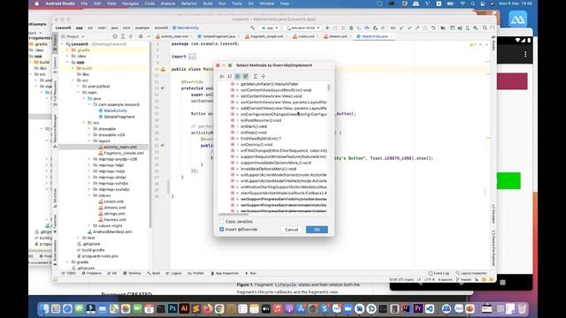Select the MainActivity.java editor tab
Image resolution: width=566 pixels, height=318 pixels.
pos(374,36)
